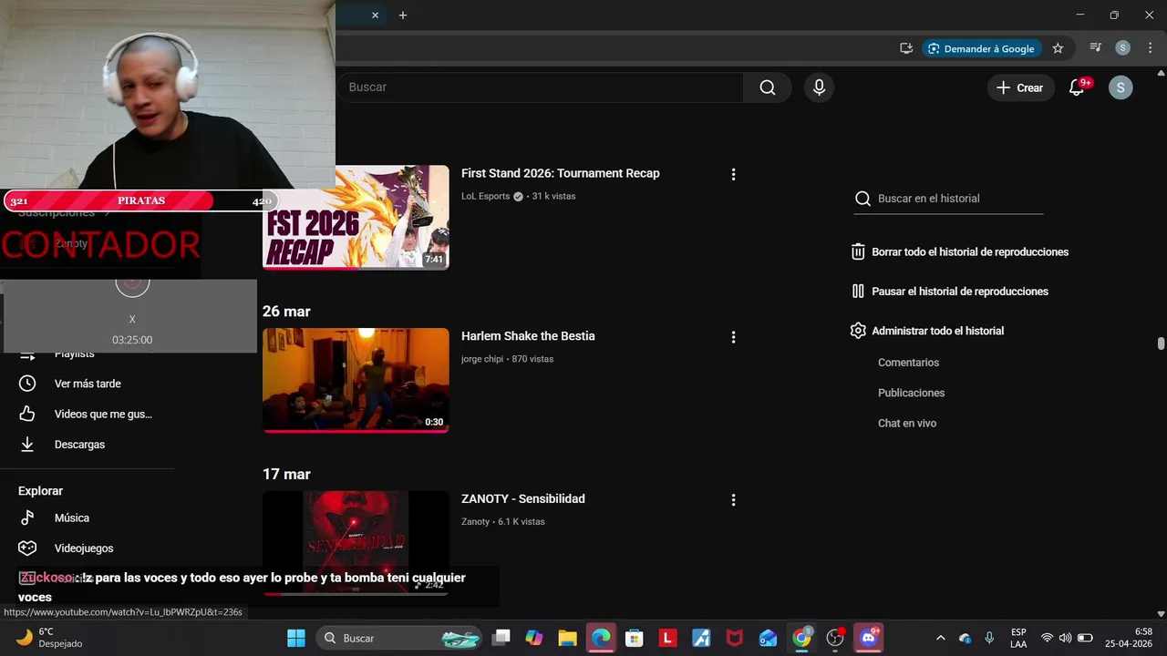Click the Descargas download arrow icon
The width and height of the screenshot is (1167, 656).
point(27,445)
